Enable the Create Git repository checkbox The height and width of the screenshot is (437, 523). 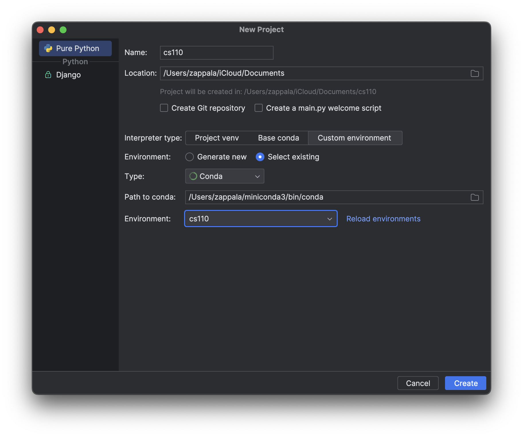[x=164, y=108]
